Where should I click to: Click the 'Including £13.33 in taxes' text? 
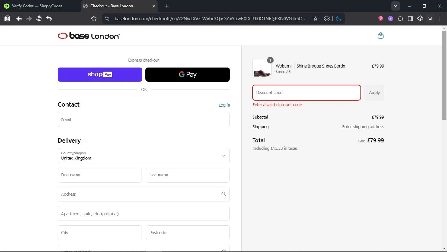coord(275,148)
